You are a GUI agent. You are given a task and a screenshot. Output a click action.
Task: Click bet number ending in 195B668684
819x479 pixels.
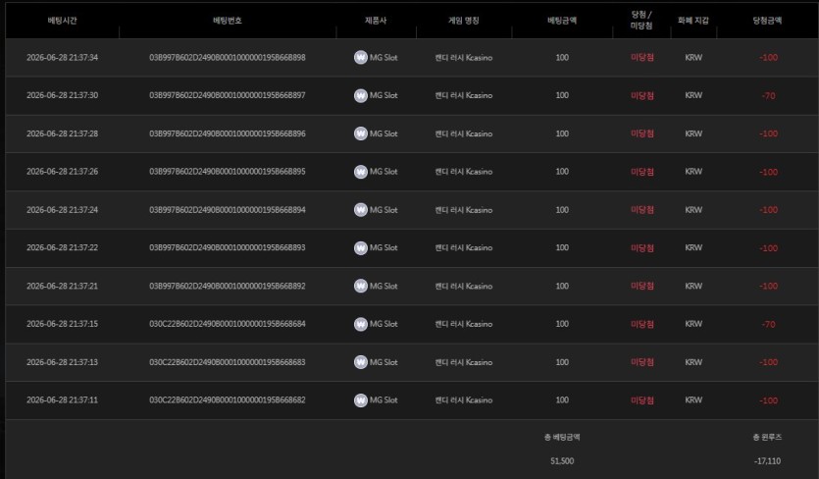click(228, 324)
